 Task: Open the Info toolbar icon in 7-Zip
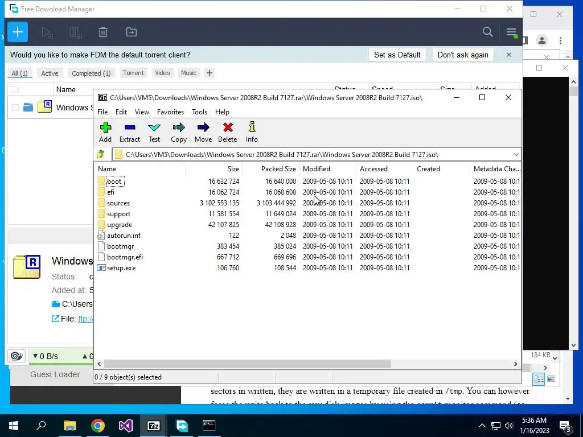[x=252, y=132]
